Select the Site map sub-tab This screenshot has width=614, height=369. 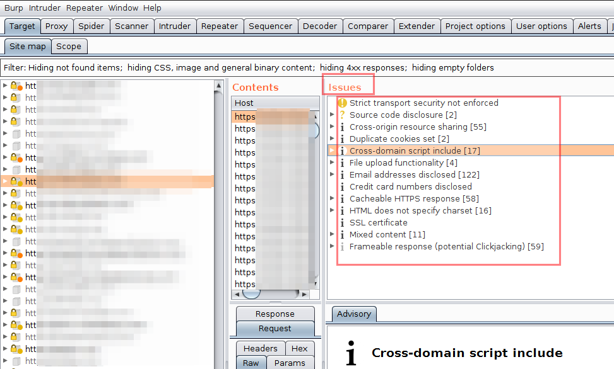pos(28,47)
